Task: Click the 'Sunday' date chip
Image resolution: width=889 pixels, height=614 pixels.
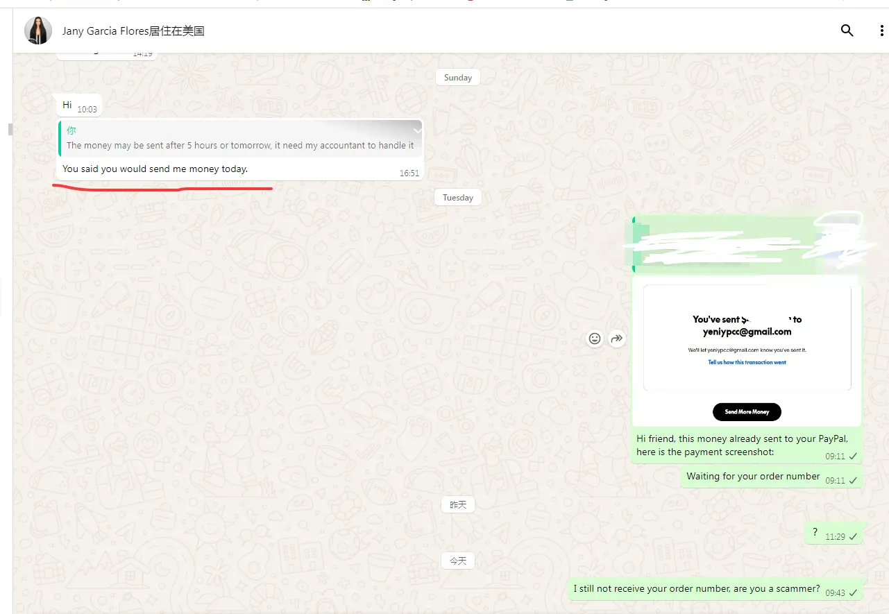Action: 458,78
